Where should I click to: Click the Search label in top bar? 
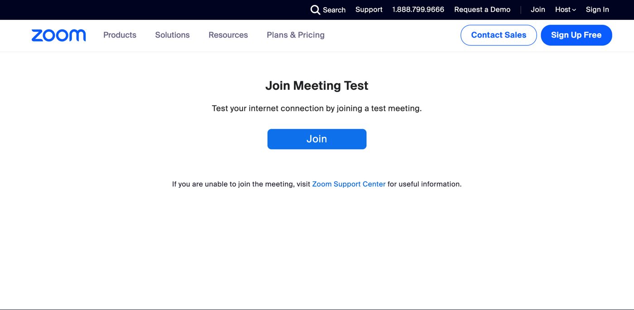click(334, 10)
